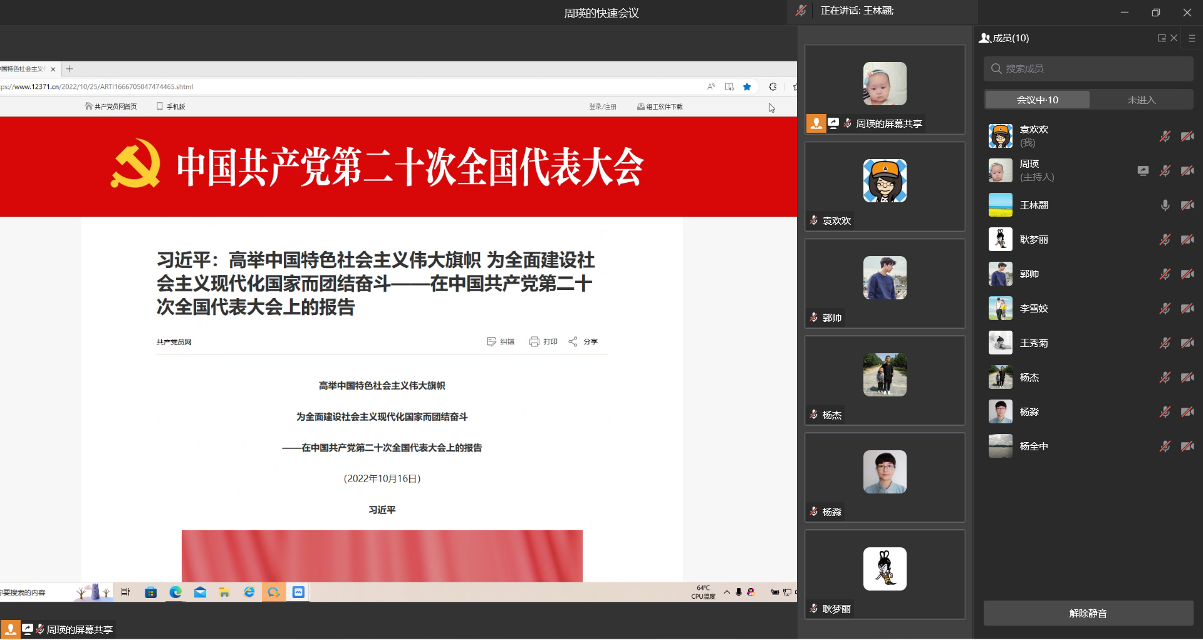Screen dimensions: 1203x640
Task: Toggle the camera icon for 李雪姣
Action: (1187, 309)
